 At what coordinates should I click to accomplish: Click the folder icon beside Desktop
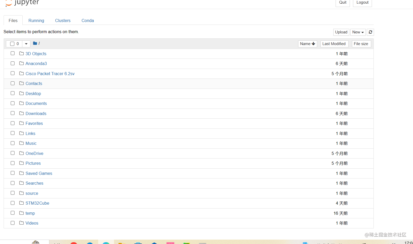tap(22, 93)
